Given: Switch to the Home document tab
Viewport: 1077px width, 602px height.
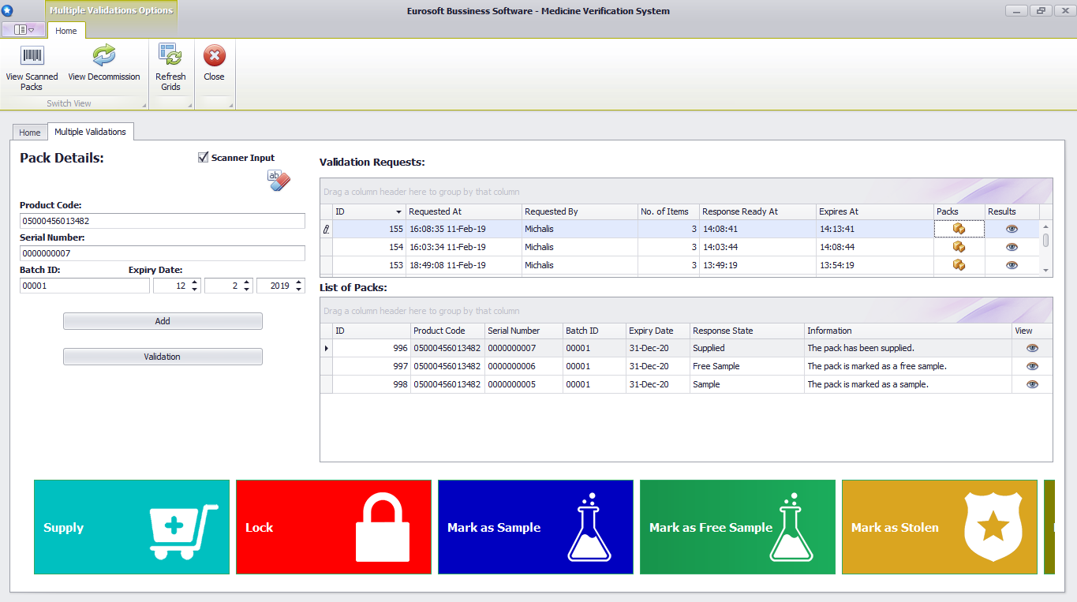Looking at the screenshot, I should (x=30, y=133).
